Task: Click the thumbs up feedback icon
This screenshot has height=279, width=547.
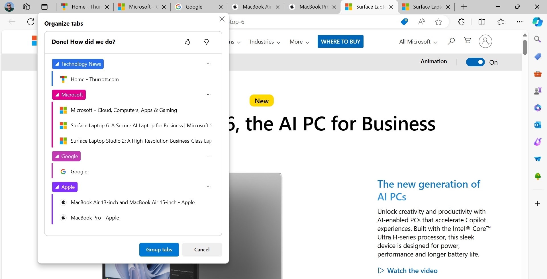Action: coord(187,42)
